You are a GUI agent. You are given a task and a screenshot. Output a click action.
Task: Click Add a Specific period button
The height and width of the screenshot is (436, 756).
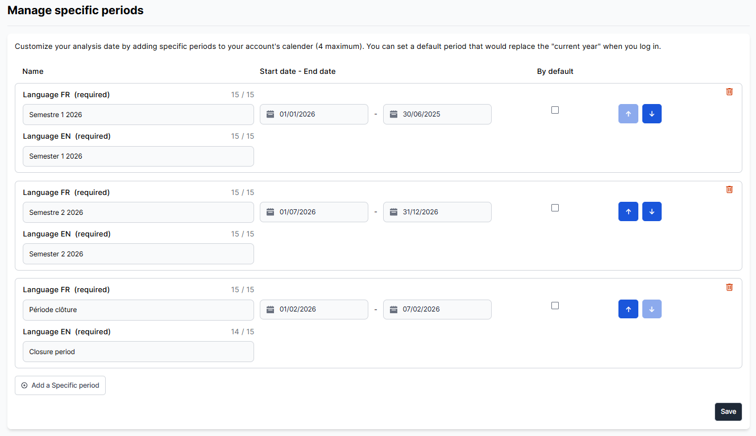click(x=60, y=385)
